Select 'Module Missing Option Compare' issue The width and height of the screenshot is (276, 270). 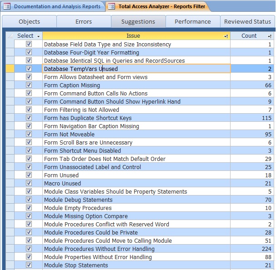[x=86, y=216]
